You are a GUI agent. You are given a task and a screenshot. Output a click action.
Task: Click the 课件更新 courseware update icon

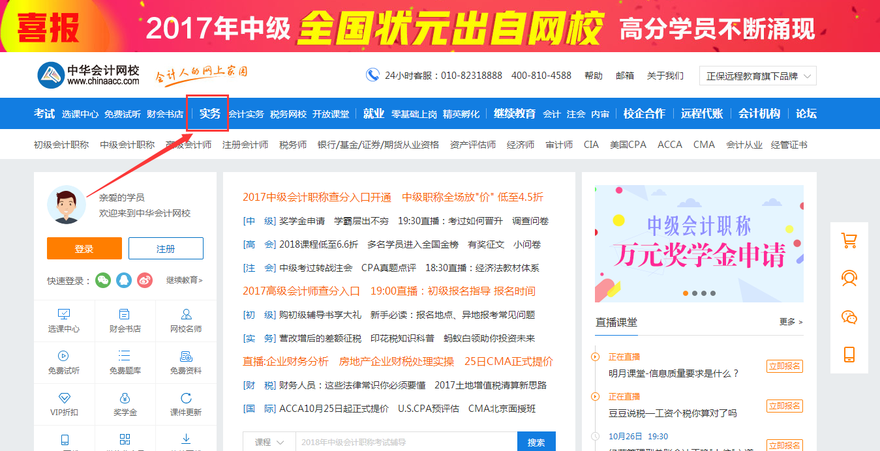pyautogui.click(x=185, y=404)
